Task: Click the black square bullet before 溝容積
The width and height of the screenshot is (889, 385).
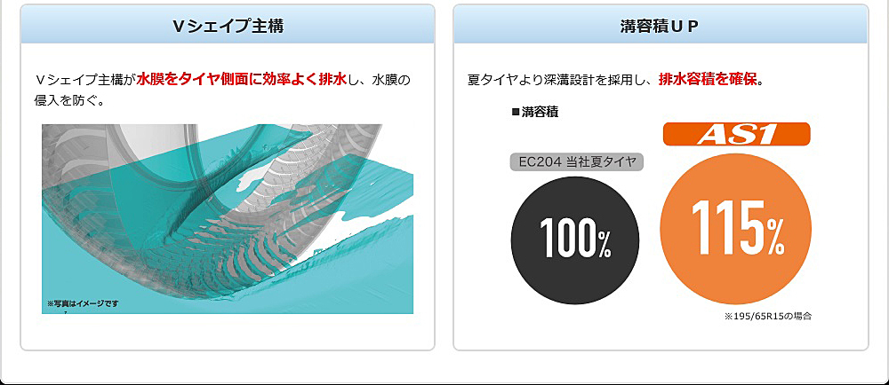Action: click(515, 113)
